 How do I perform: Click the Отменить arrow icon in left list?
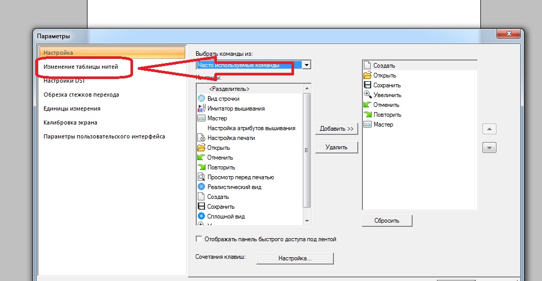[201, 158]
